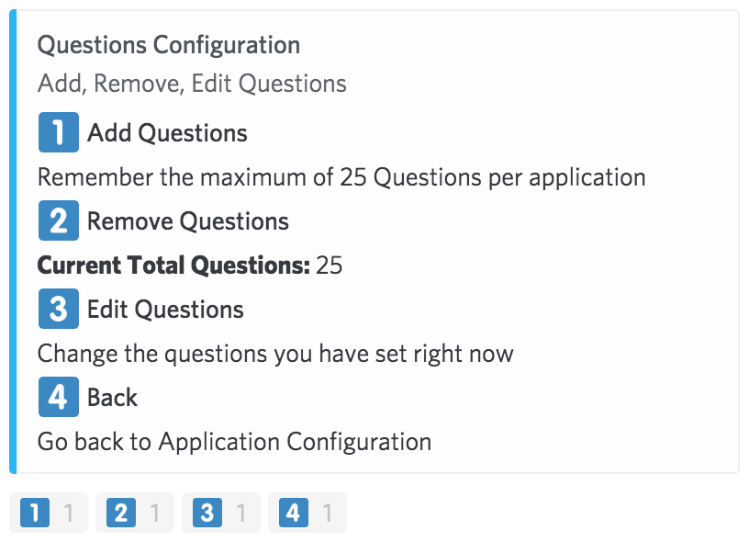Image resolution: width=749 pixels, height=542 pixels.
Task: Click the count next to the 4 reaction
Action: coord(327,513)
